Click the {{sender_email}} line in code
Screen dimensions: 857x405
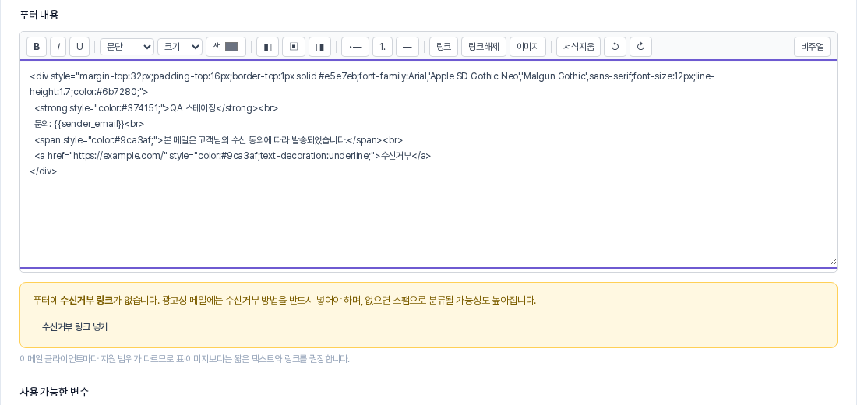pos(89,124)
